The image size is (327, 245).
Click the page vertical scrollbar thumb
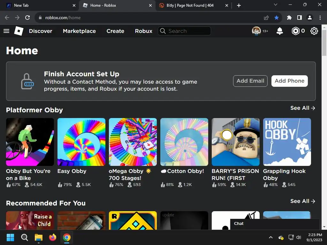point(324,43)
